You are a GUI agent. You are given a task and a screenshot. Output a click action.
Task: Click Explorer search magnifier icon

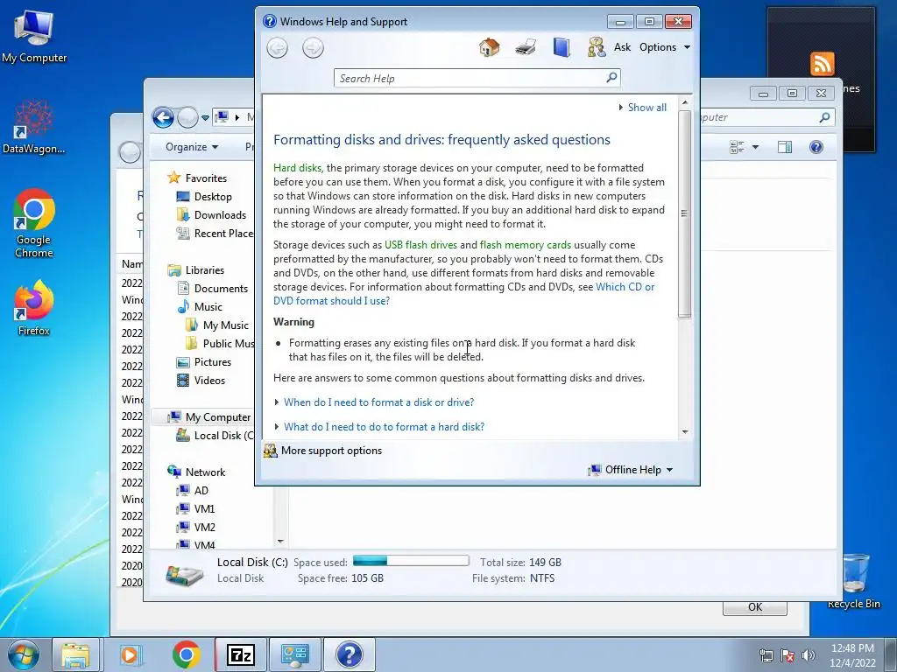point(824,117)
